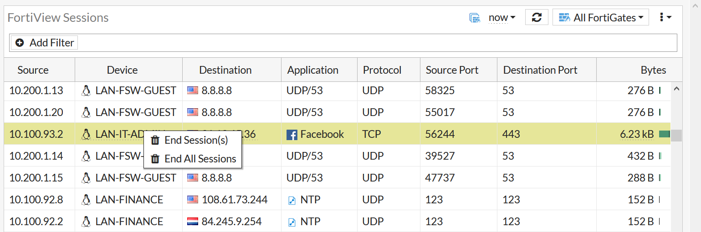The image size is (701, 232).
Task: Select End Session(s) from context menu
Action: [196, 140]
